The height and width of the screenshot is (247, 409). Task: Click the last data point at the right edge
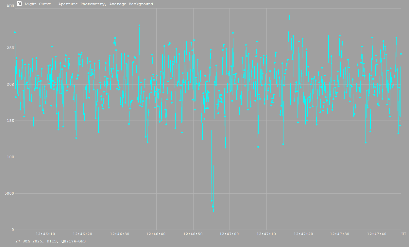point(401,54)
